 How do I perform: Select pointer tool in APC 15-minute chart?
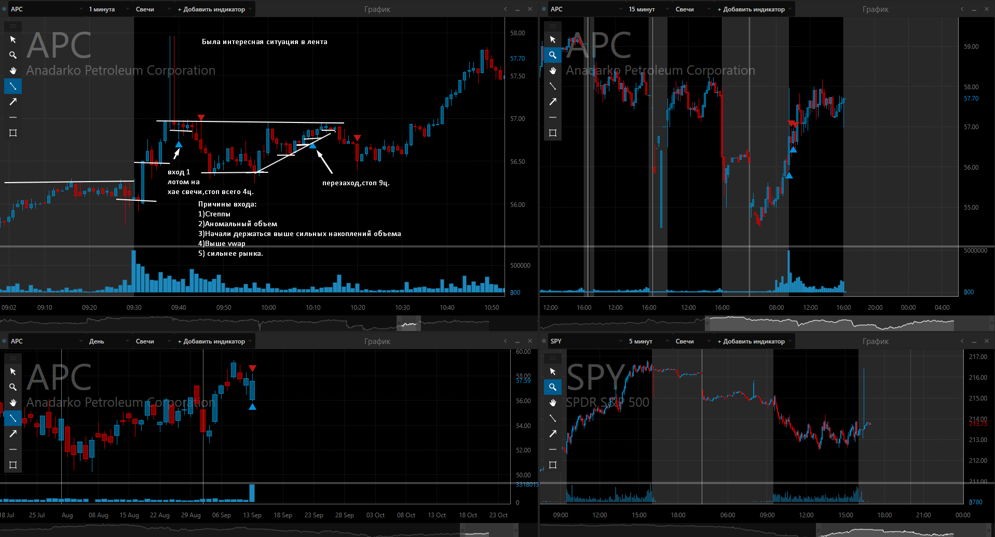553,39
